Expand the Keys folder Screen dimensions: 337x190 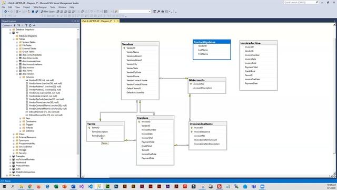coord(21,118)
